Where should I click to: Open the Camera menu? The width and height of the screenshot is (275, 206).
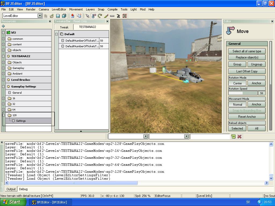44,9
